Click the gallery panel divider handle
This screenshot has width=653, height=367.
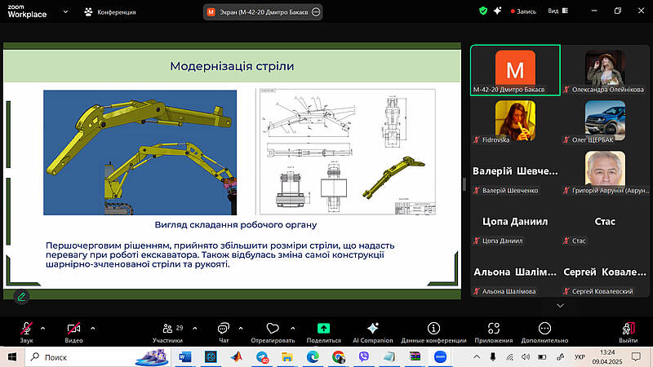[464, 184]
